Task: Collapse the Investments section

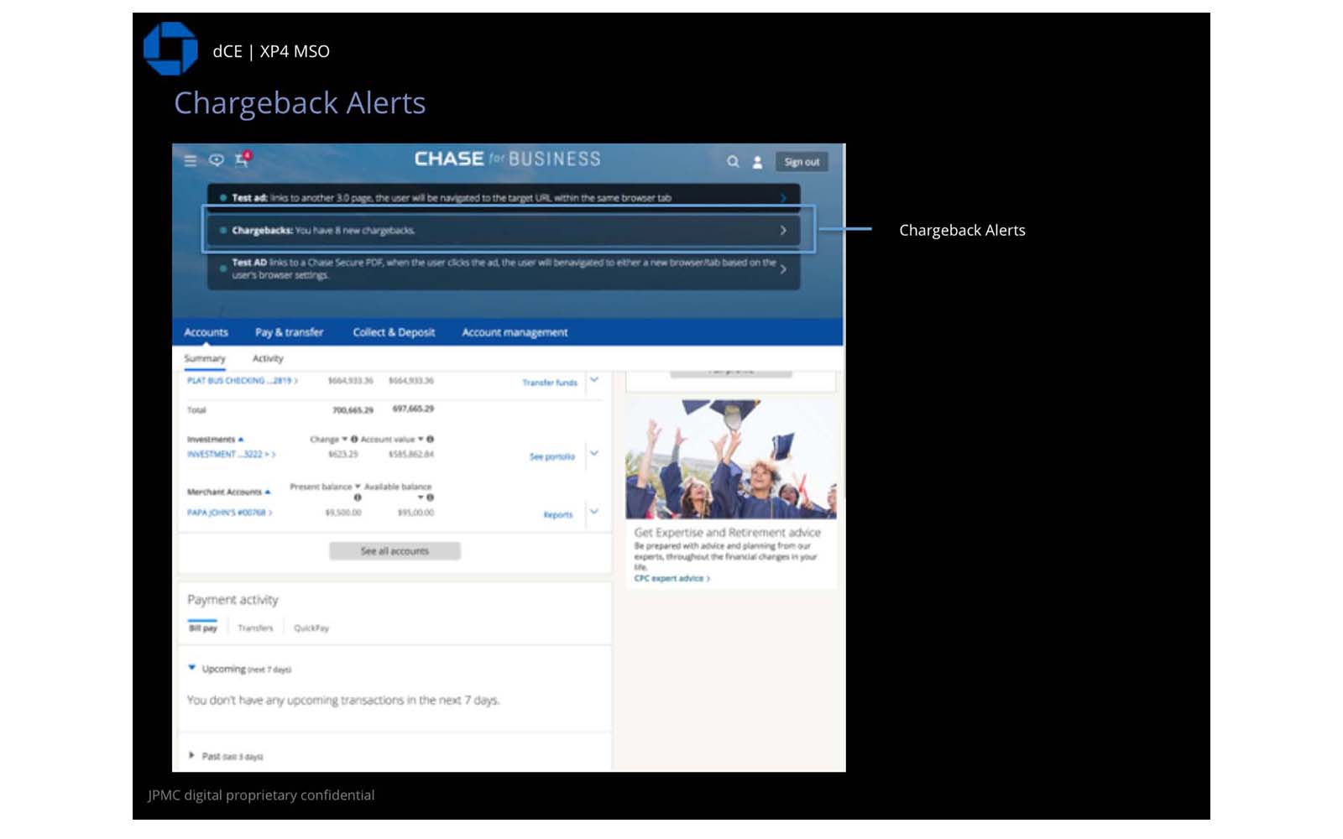Action: pos(241,440)
